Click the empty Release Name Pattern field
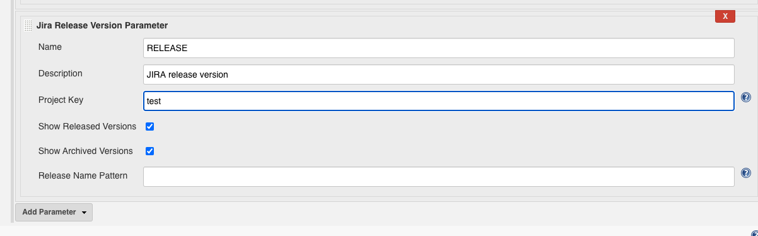 [439, 177]
